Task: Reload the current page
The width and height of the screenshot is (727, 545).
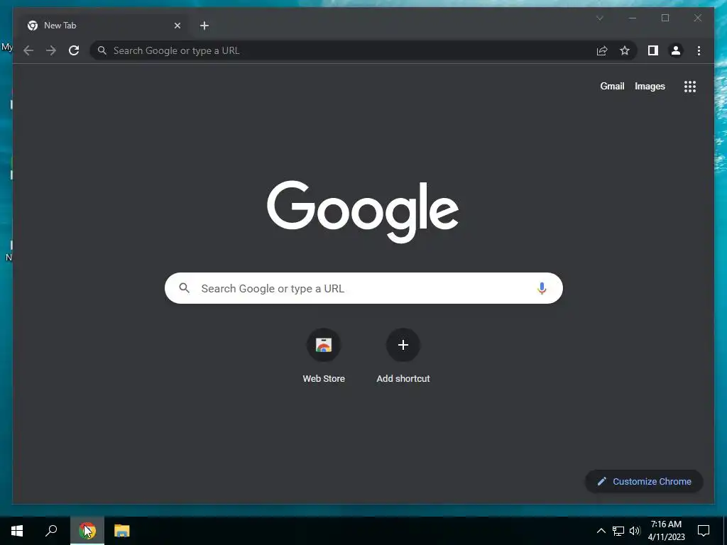Action: [74, 50]
